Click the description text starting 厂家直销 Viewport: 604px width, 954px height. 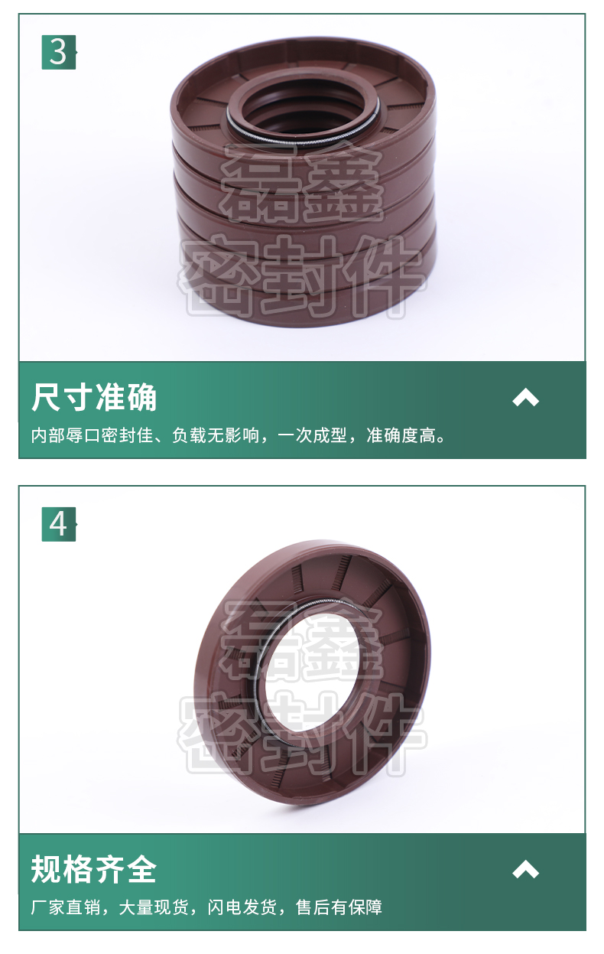(x=206, y=908)
